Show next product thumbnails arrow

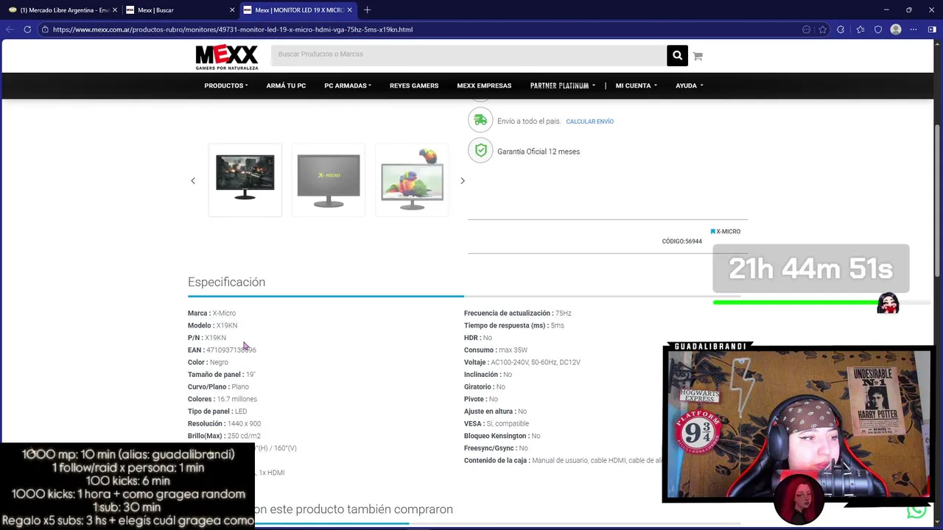click(x=463, y=180)
